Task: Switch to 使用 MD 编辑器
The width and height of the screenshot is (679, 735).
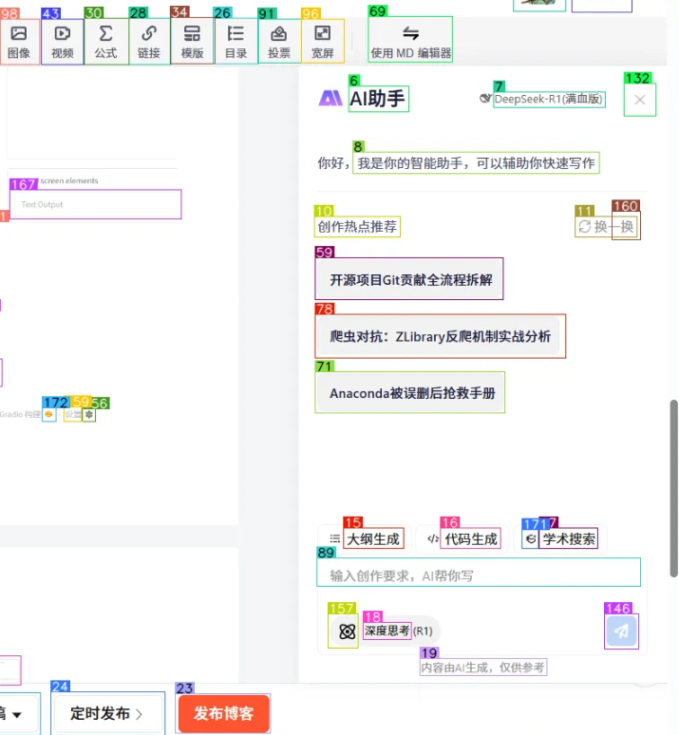Action: (x=410, y=40)
